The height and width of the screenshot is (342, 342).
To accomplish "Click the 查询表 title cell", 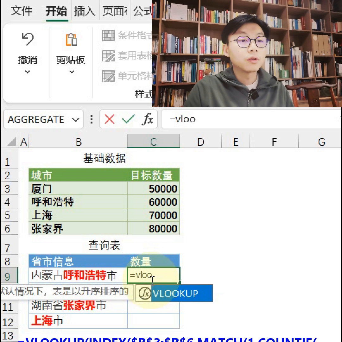I will tap(104, 245).
